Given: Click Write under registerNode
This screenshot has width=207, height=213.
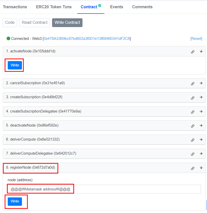Looking at the screenshot, I should (15, 201).
